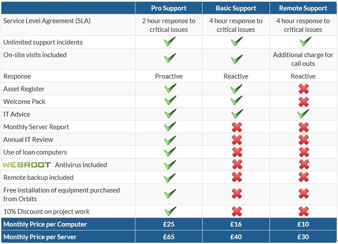Click Remote Support red cross for Asset Register
The image size is (338, 244).
point(303,89)
